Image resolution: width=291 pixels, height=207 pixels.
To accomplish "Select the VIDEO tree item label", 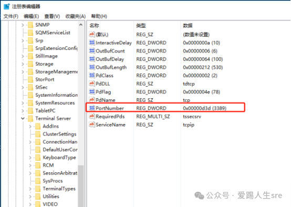I will (x=50, y=204).
